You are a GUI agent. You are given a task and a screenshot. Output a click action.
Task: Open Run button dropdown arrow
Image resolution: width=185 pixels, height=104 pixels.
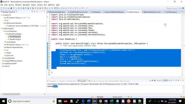26,8
